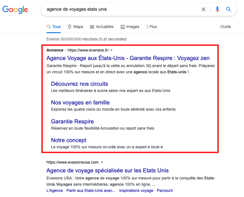Click the three-dot icon beside Plus
Viewport: 244px width, 197px height.
[147, 27]
